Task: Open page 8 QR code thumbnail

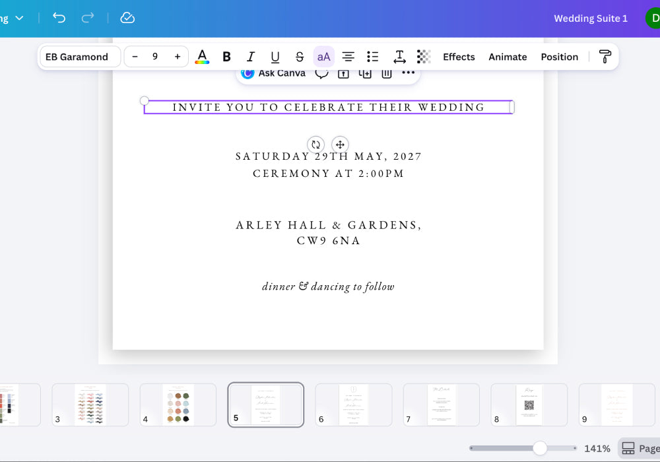Action: (529, 405)
